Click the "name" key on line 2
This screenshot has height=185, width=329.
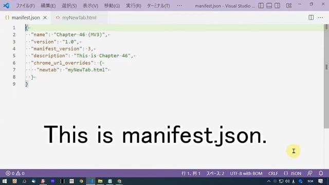point(40,34)
